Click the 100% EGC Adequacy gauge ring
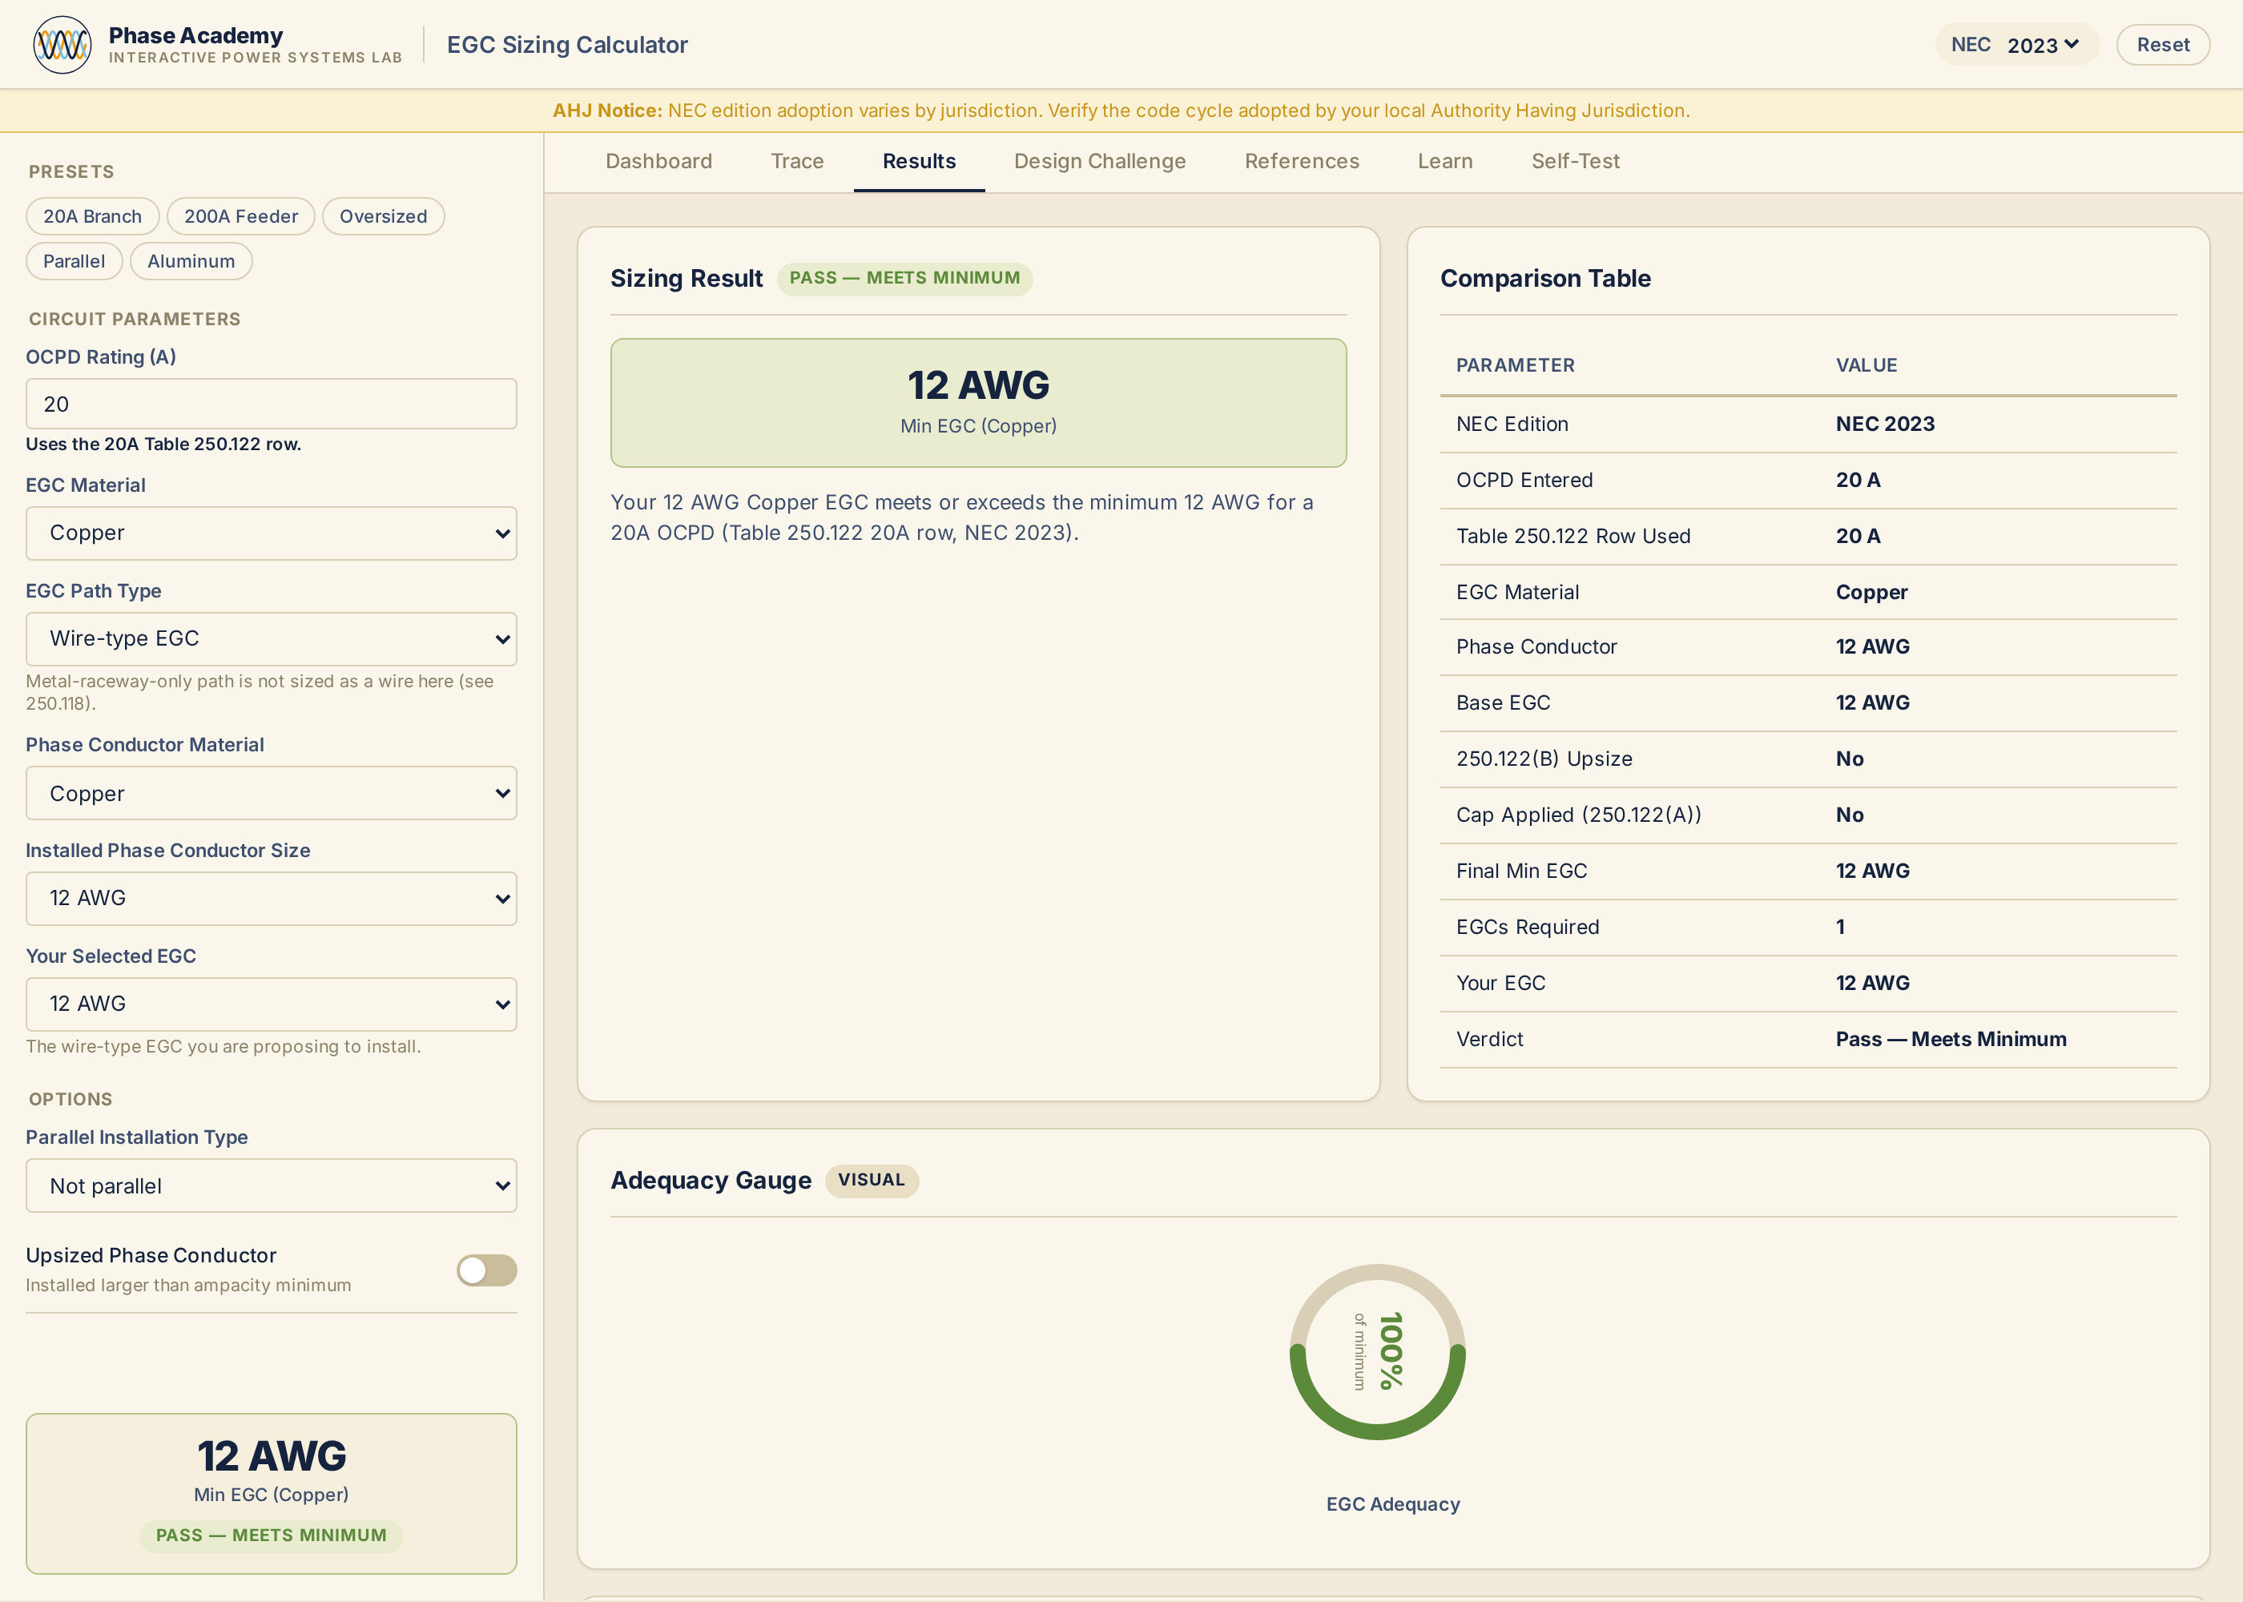The width and height of the screenshot is (2243, 1602). click(1377, 1351)
